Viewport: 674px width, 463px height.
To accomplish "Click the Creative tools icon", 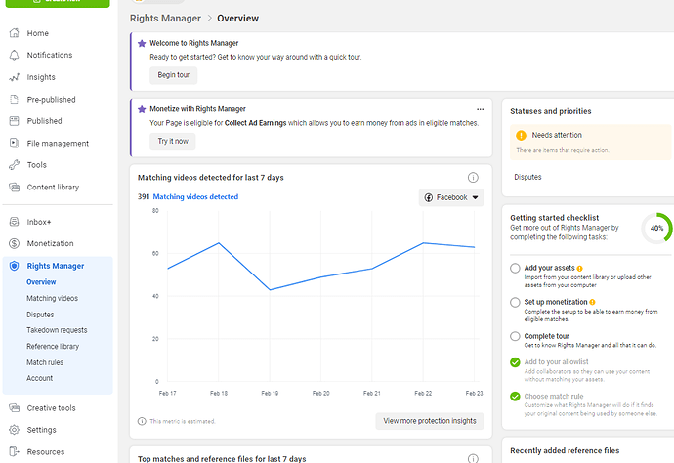I will (15, 408).
